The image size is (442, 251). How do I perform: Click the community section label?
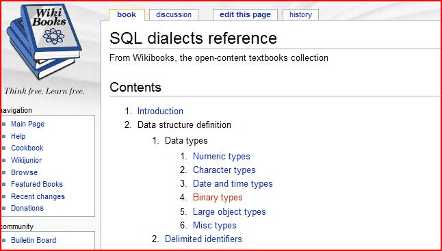click(17, 226)
